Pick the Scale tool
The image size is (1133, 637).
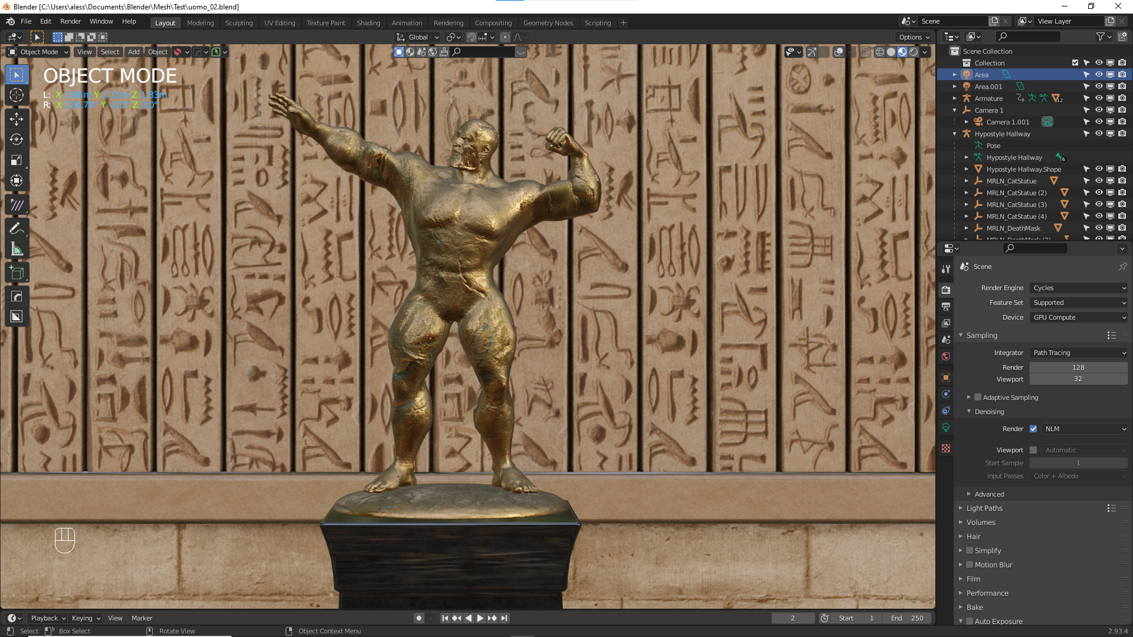point(17,160)
